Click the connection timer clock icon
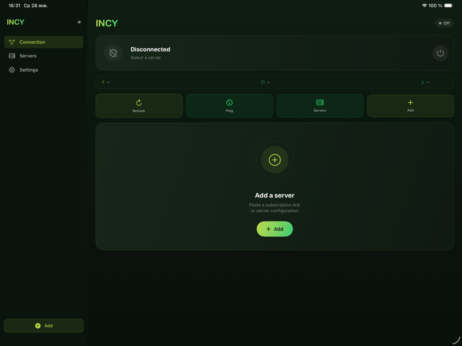 point(263,82)
